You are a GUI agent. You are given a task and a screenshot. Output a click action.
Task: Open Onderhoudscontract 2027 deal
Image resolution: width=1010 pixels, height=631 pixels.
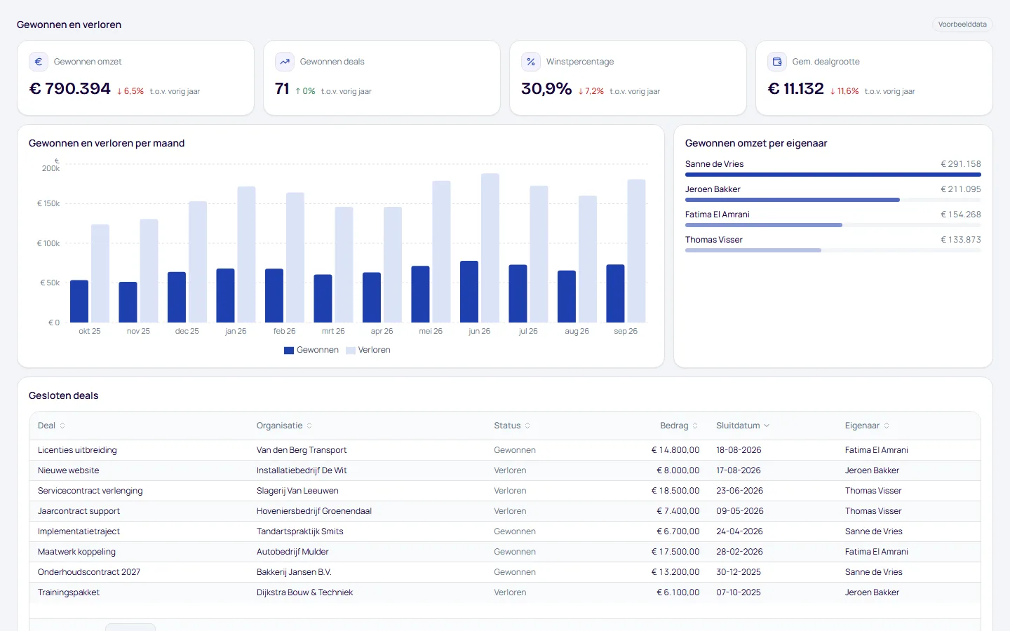[x=89, y=572]
